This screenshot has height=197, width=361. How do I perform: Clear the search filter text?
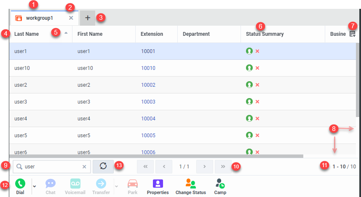(x=84, y=167)
